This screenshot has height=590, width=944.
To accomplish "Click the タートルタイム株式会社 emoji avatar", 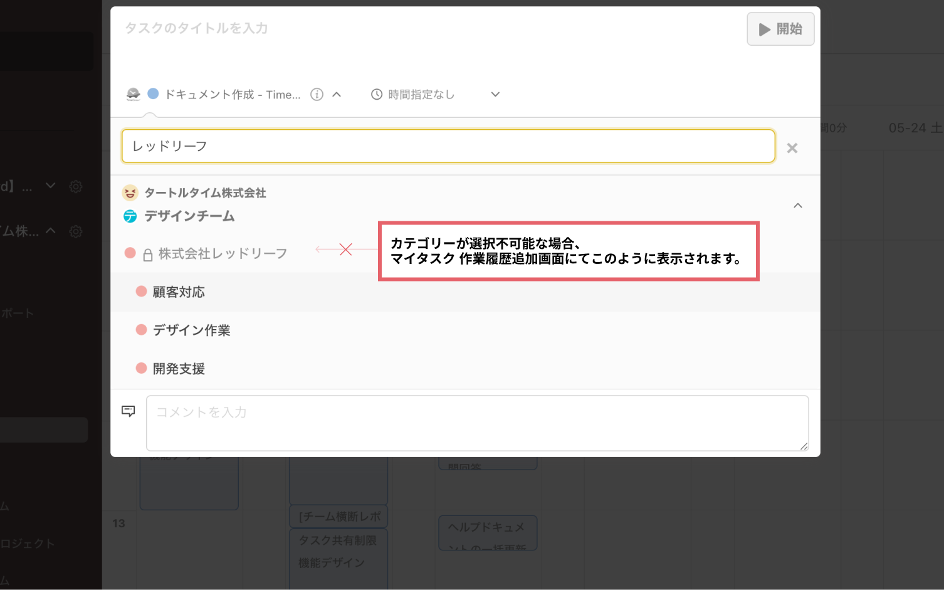I will tap(130, 192).
